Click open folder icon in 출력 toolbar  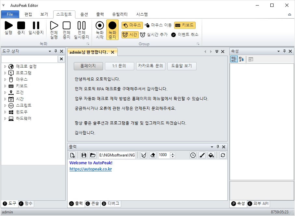click(x=93, y=155)
